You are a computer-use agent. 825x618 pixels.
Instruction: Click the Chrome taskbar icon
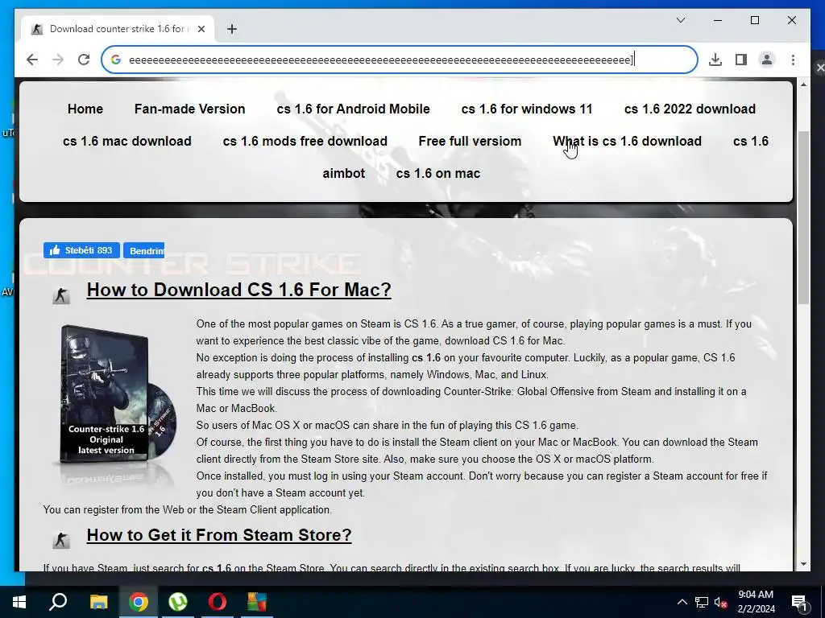coord(139,602)
